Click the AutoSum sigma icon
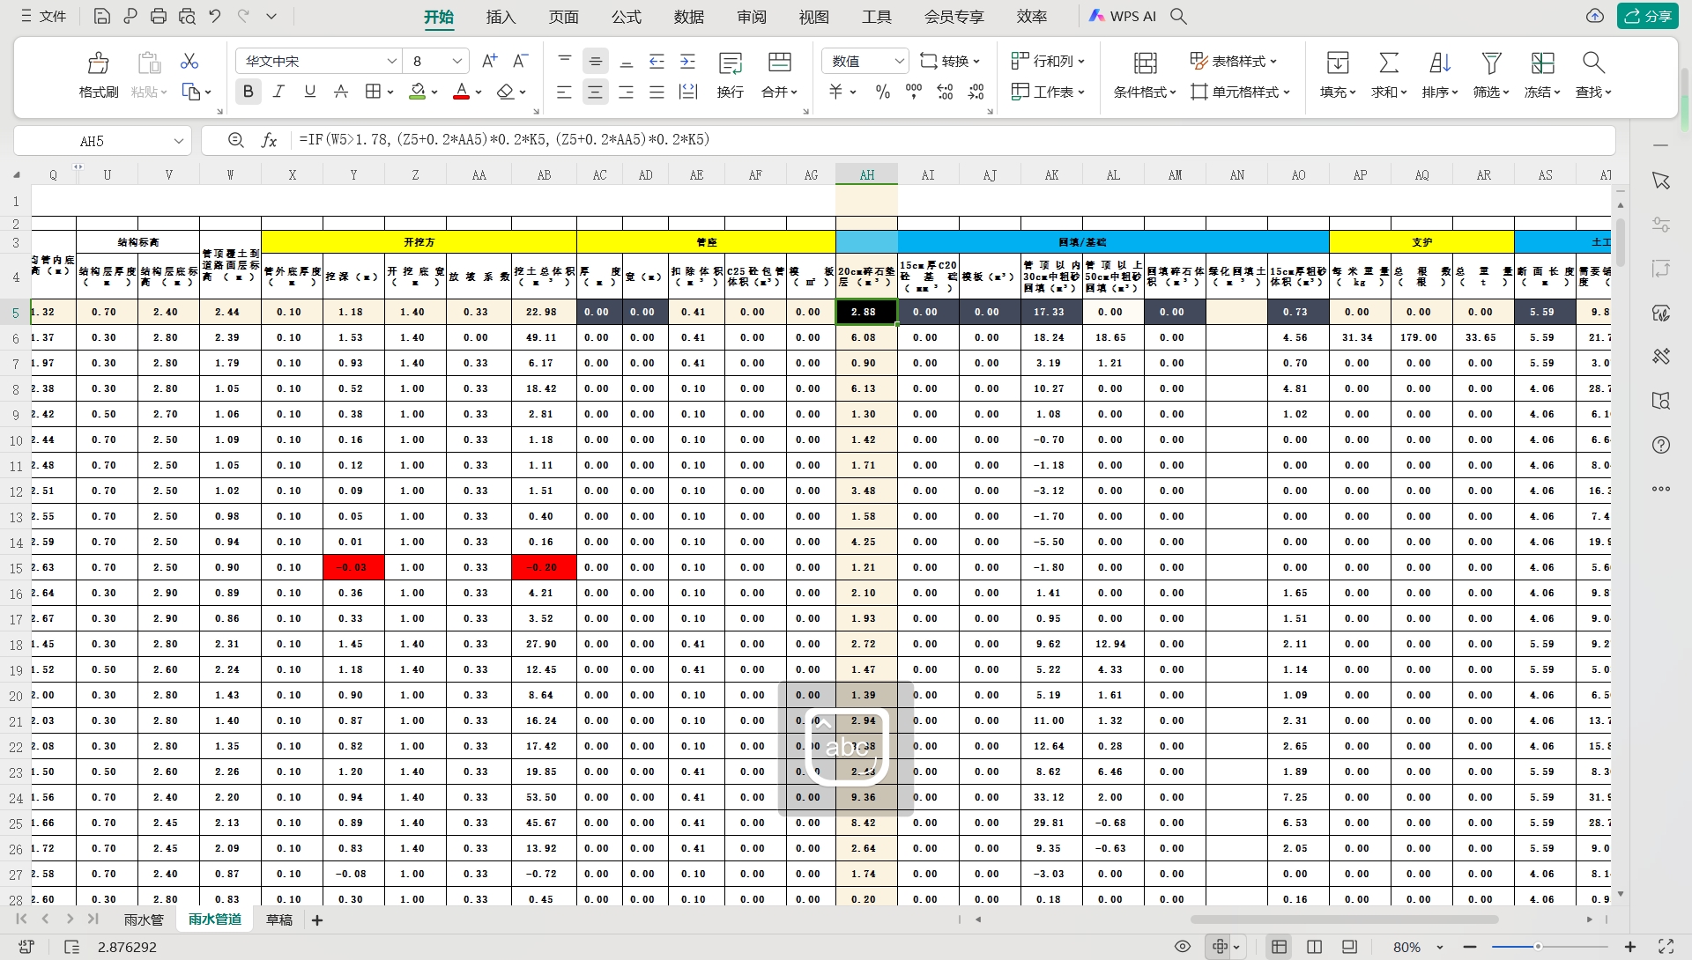Image resolution: width=1692 pixels, height=960 pixels. click(x=1389, y=63)
